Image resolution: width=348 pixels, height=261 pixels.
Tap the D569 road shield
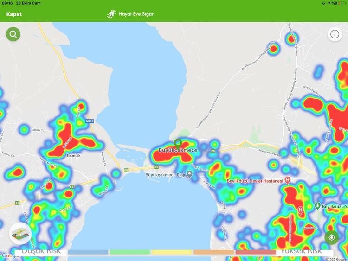point(90,121)
